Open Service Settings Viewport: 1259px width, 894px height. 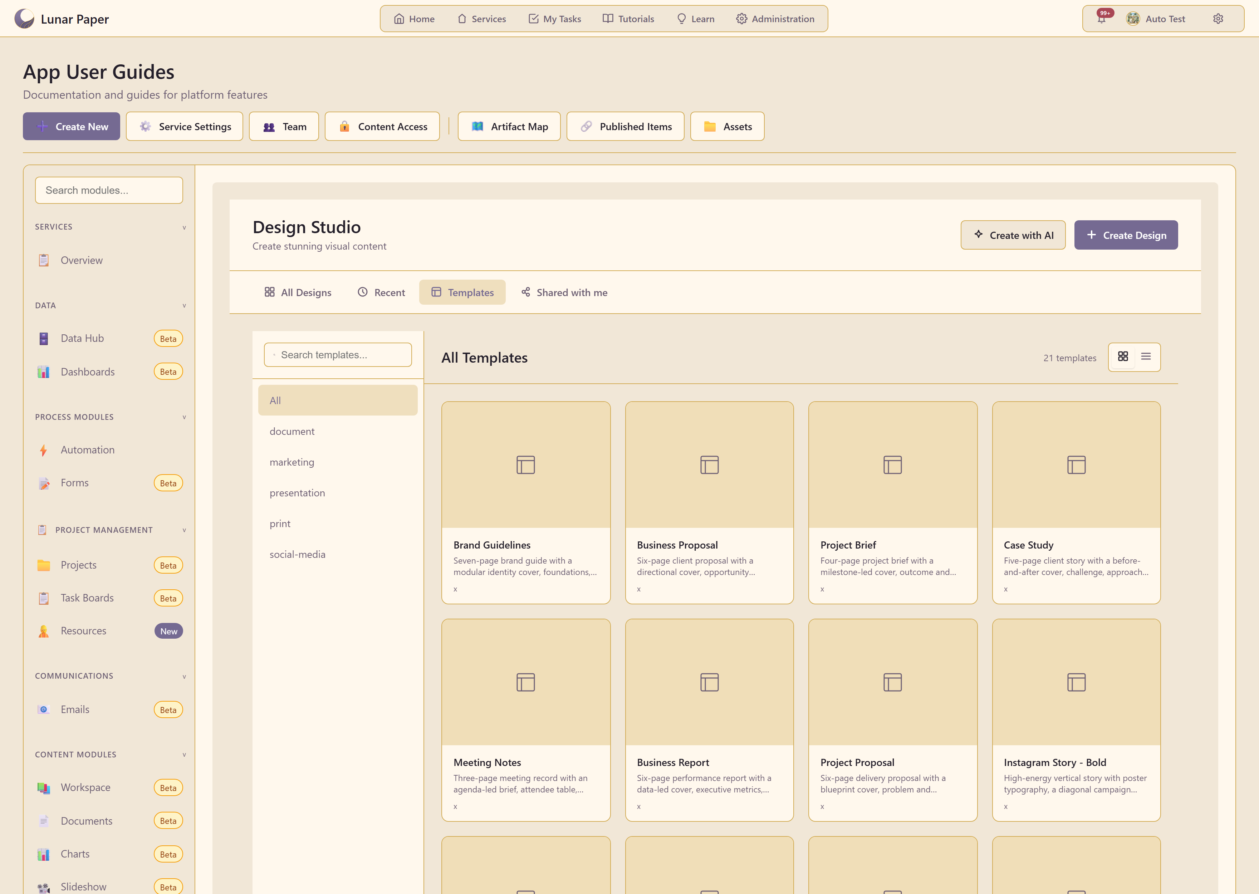(185, 127)
